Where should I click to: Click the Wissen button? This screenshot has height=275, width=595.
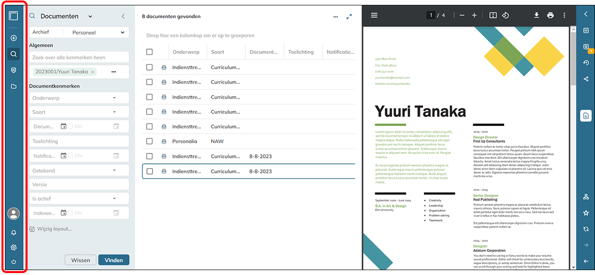pos(81,260)
